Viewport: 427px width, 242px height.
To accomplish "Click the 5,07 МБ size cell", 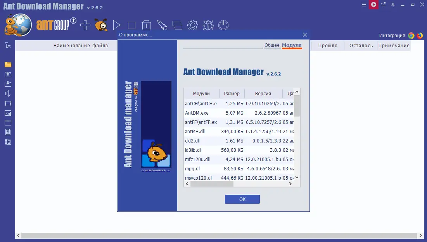I will point(234,113).
